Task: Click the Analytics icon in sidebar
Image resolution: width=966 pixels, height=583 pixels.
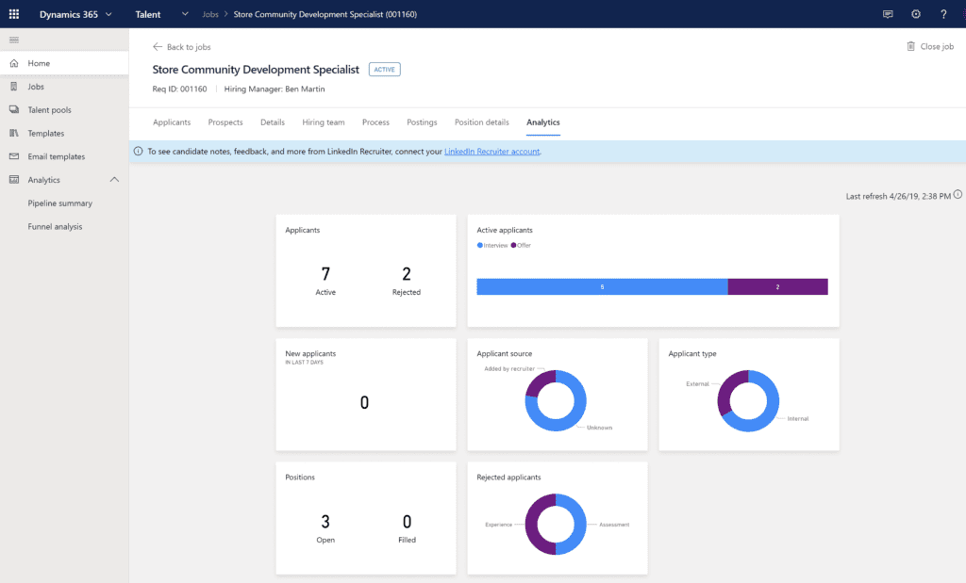Action: click(x=13, y=179)
